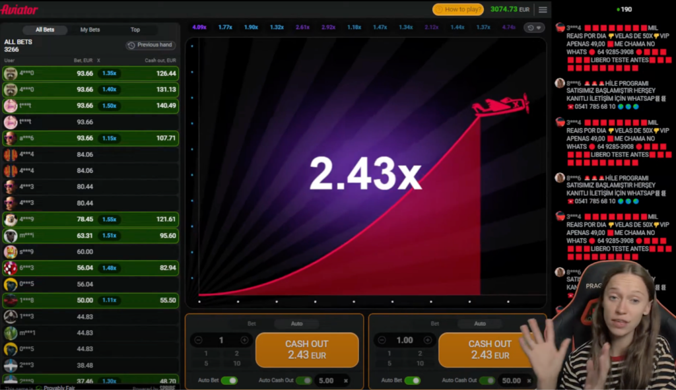Click avatar of user m***1
The height and width of the screenshot is (390, 676).
point(11,333)
